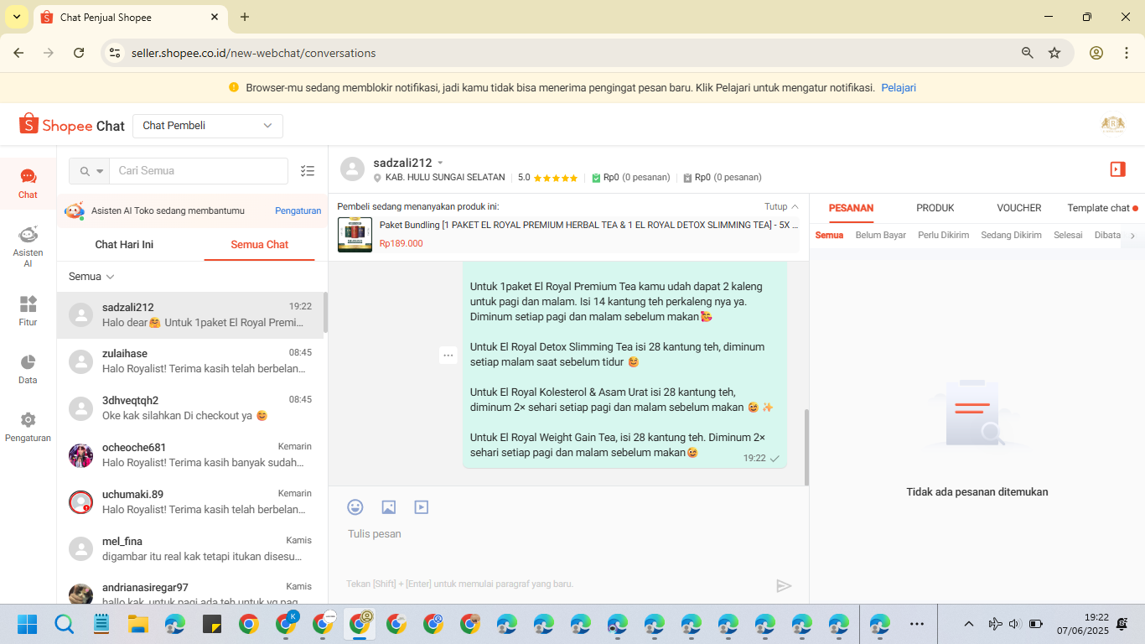This screenshot has height=644, width=1145.
Task: Open the Chat sidebar icon
Action: (x=28, y=183)
